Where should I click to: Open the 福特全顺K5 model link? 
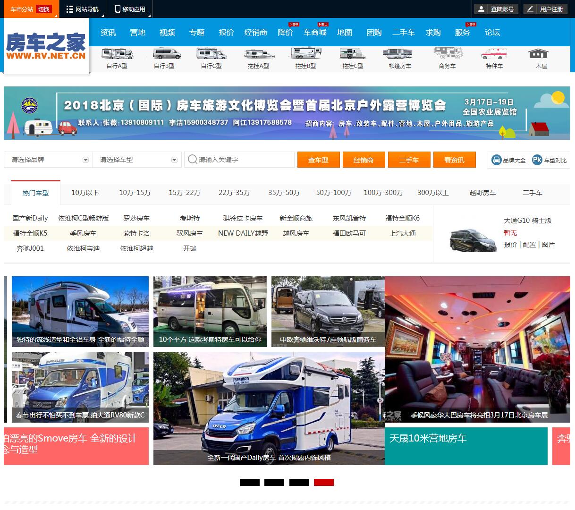pos(30,233)
